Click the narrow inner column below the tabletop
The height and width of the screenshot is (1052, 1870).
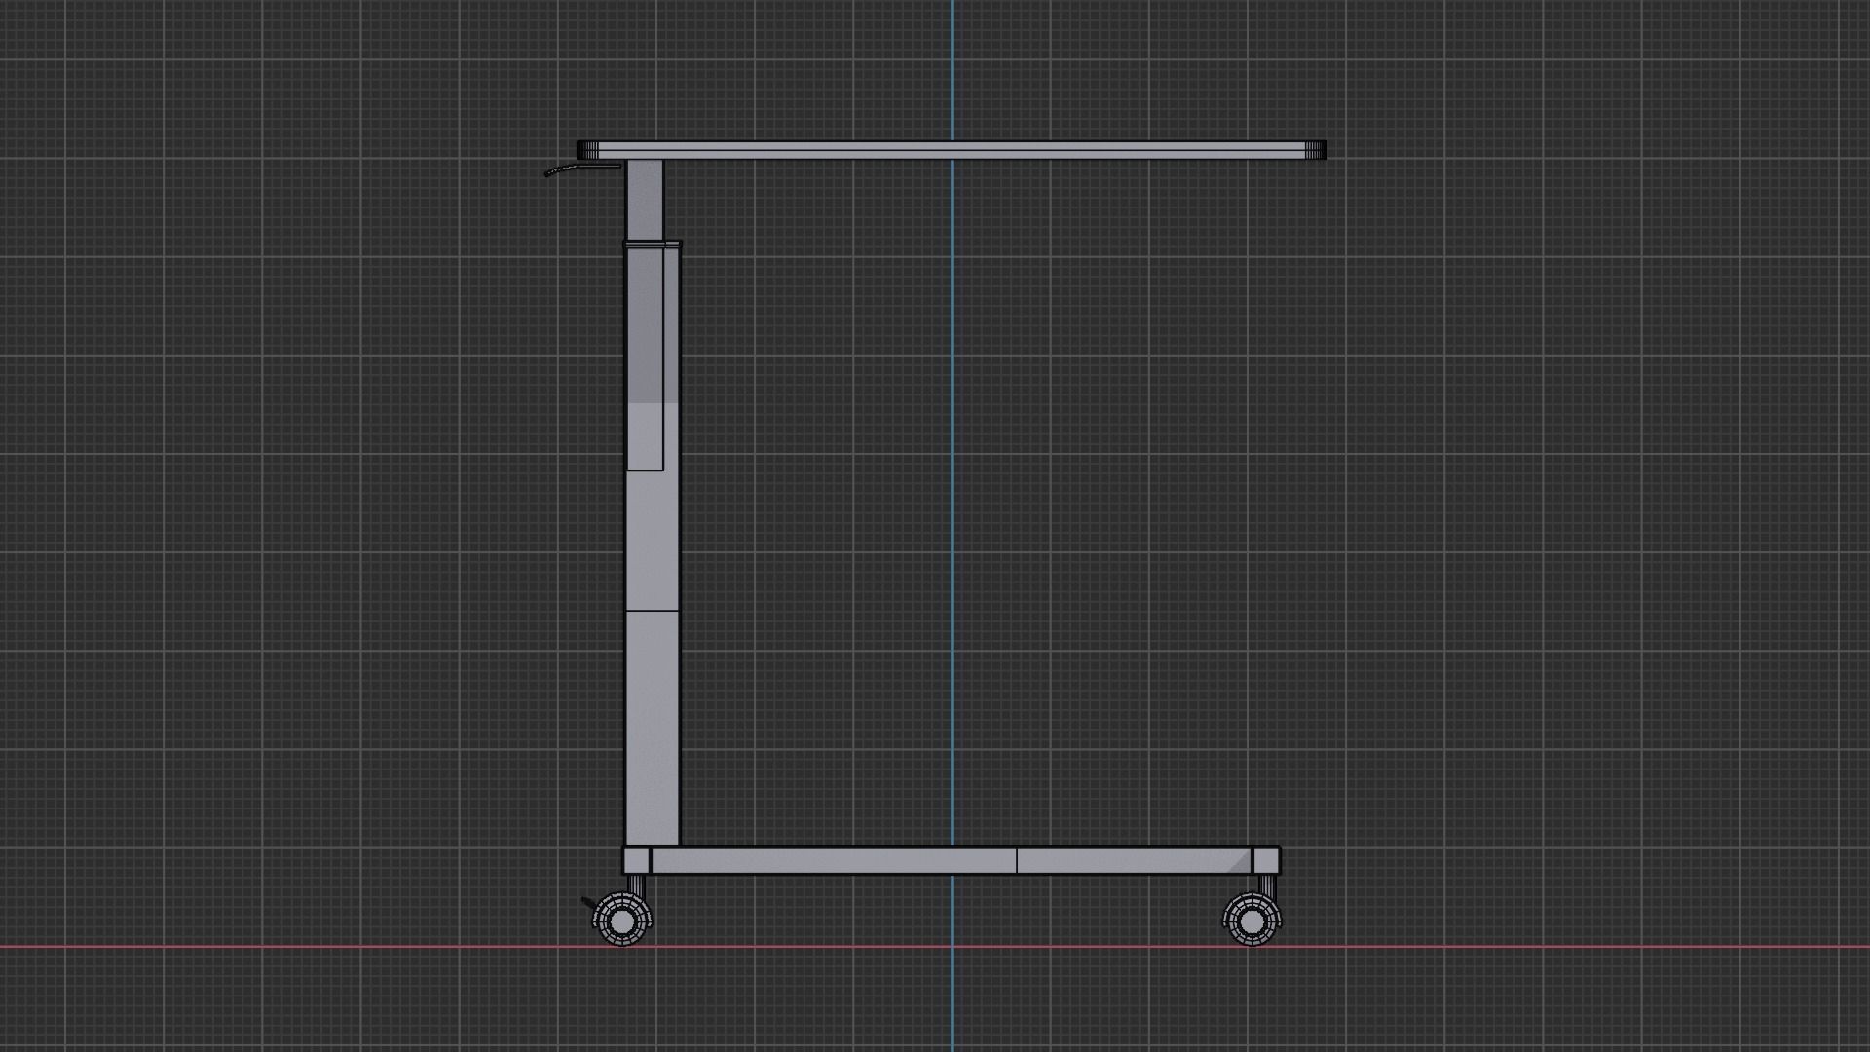pyautogui.click(x=645, y=200)
